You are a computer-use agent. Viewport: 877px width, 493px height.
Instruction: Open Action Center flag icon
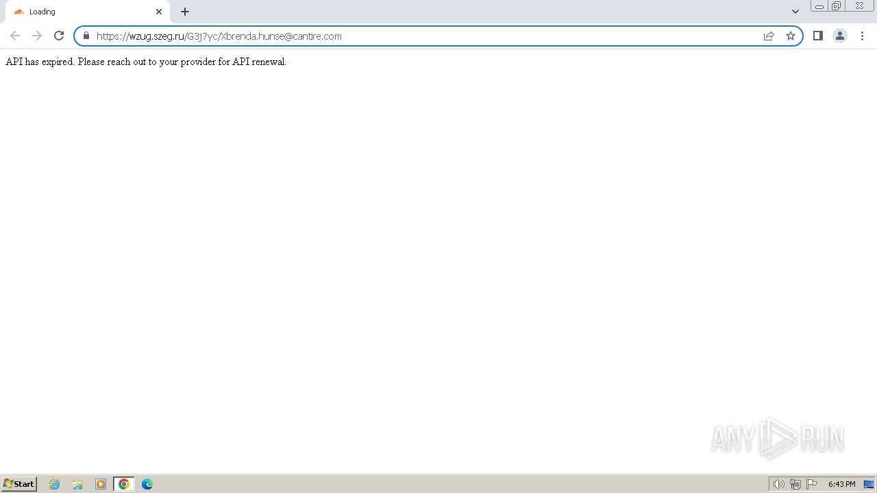812,484
